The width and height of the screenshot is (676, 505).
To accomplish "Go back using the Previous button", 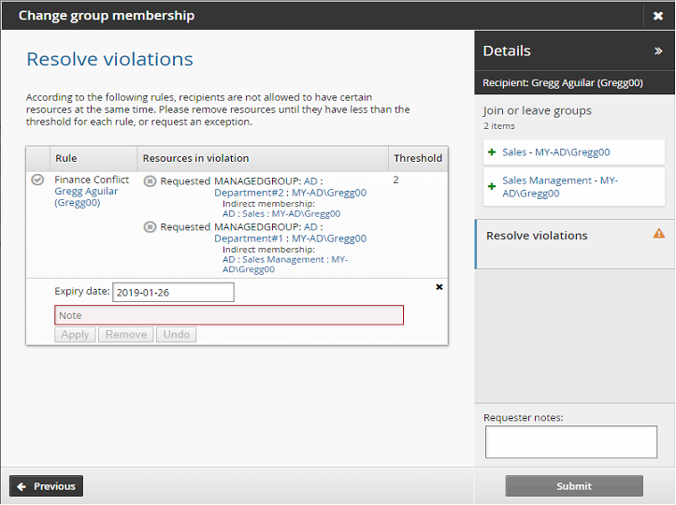I will click(x=47, y=486).
